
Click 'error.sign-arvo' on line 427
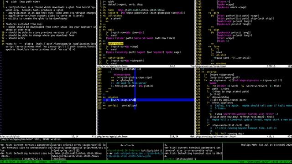tap(223, 102)
